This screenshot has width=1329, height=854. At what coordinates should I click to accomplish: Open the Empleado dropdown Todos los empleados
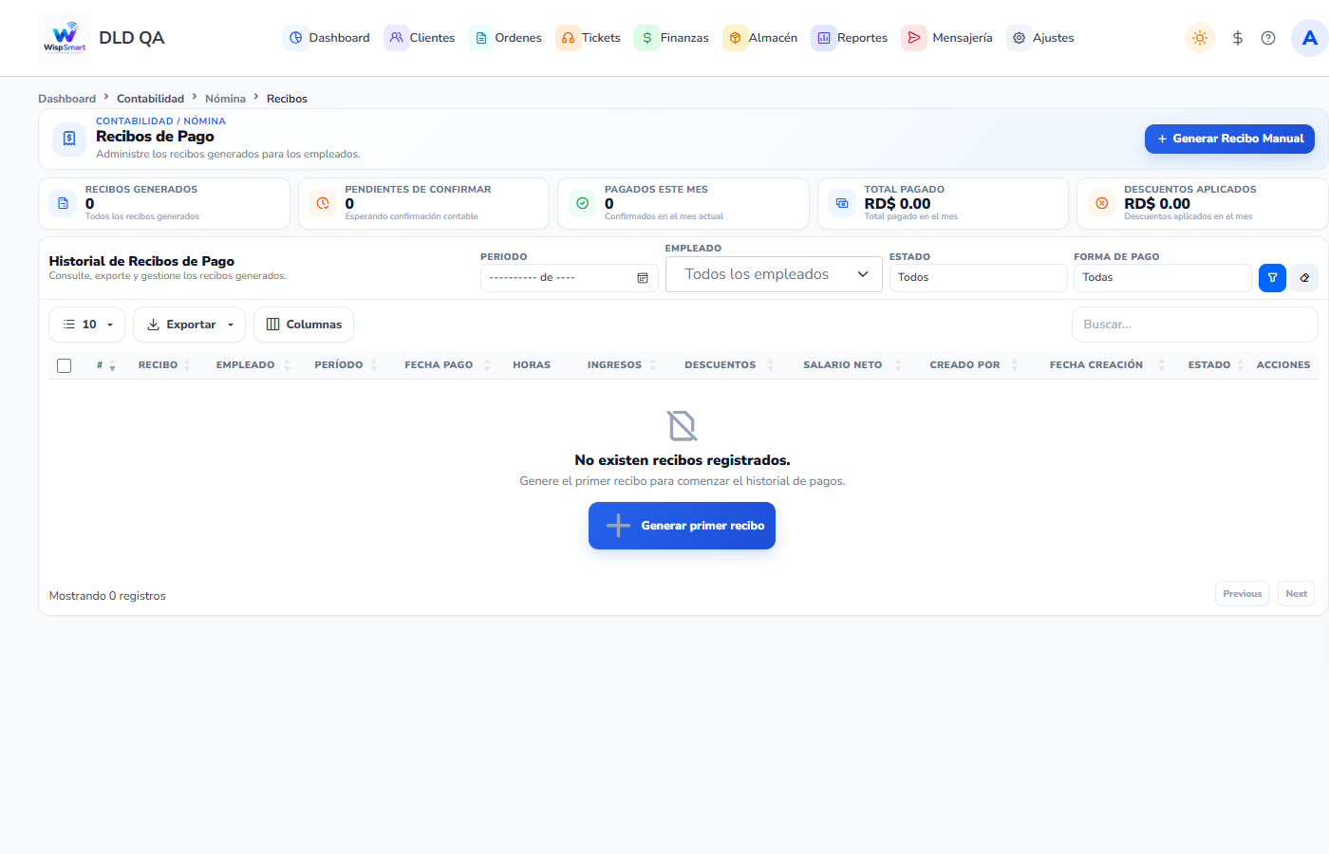[774, 274]
